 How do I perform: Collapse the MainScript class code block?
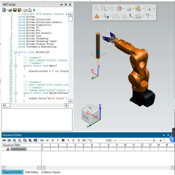[16, 52]
